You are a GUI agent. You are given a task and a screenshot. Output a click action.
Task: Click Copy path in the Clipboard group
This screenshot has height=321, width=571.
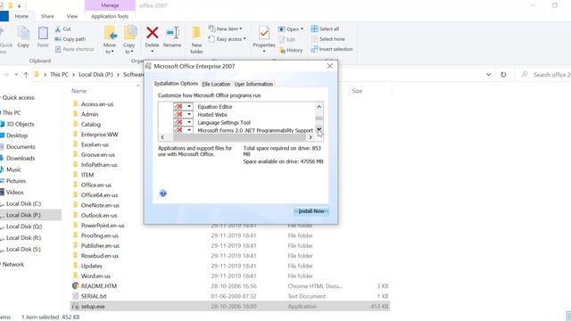[70, 39]
